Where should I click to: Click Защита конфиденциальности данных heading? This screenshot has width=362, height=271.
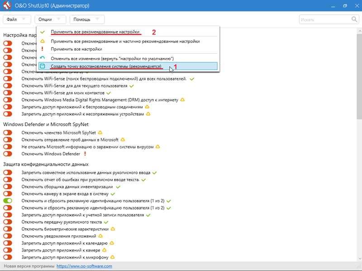pyautogui.click(x=46, y=164)
